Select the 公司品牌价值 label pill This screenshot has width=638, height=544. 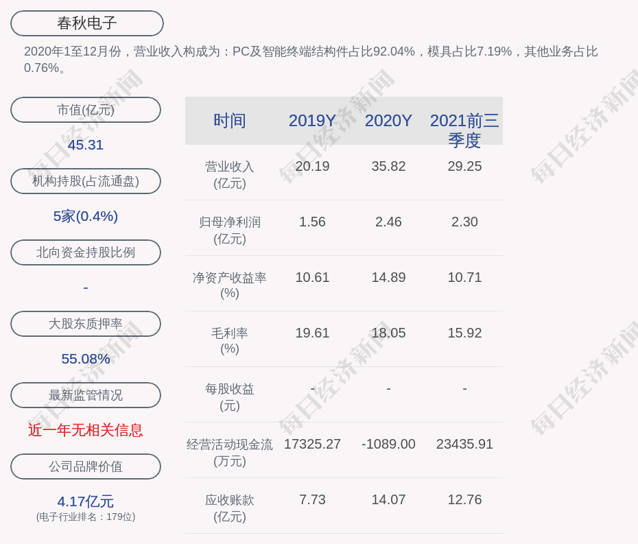pos(86,466)
